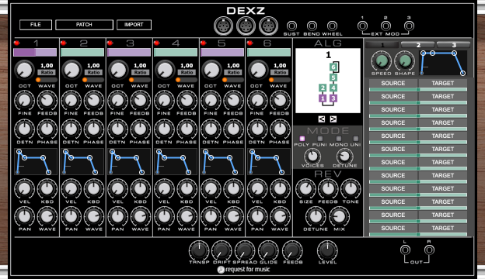Open the first TARGET selector
The image size is (485, 279).
(443, 83)
